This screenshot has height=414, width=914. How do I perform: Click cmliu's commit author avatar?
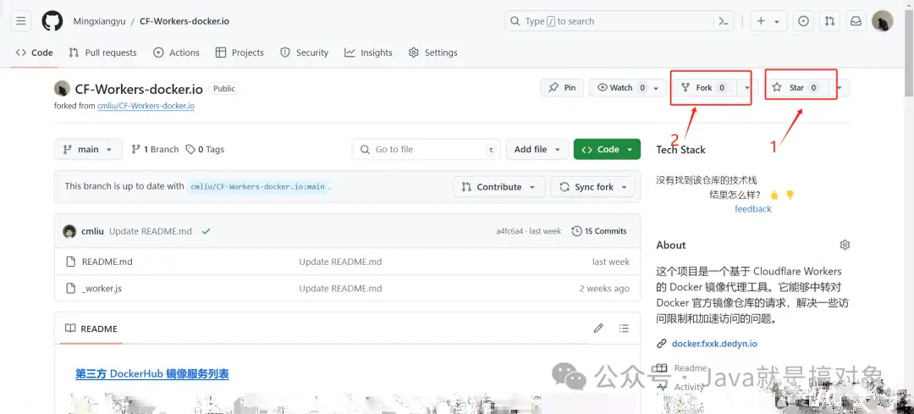[69, 231]
